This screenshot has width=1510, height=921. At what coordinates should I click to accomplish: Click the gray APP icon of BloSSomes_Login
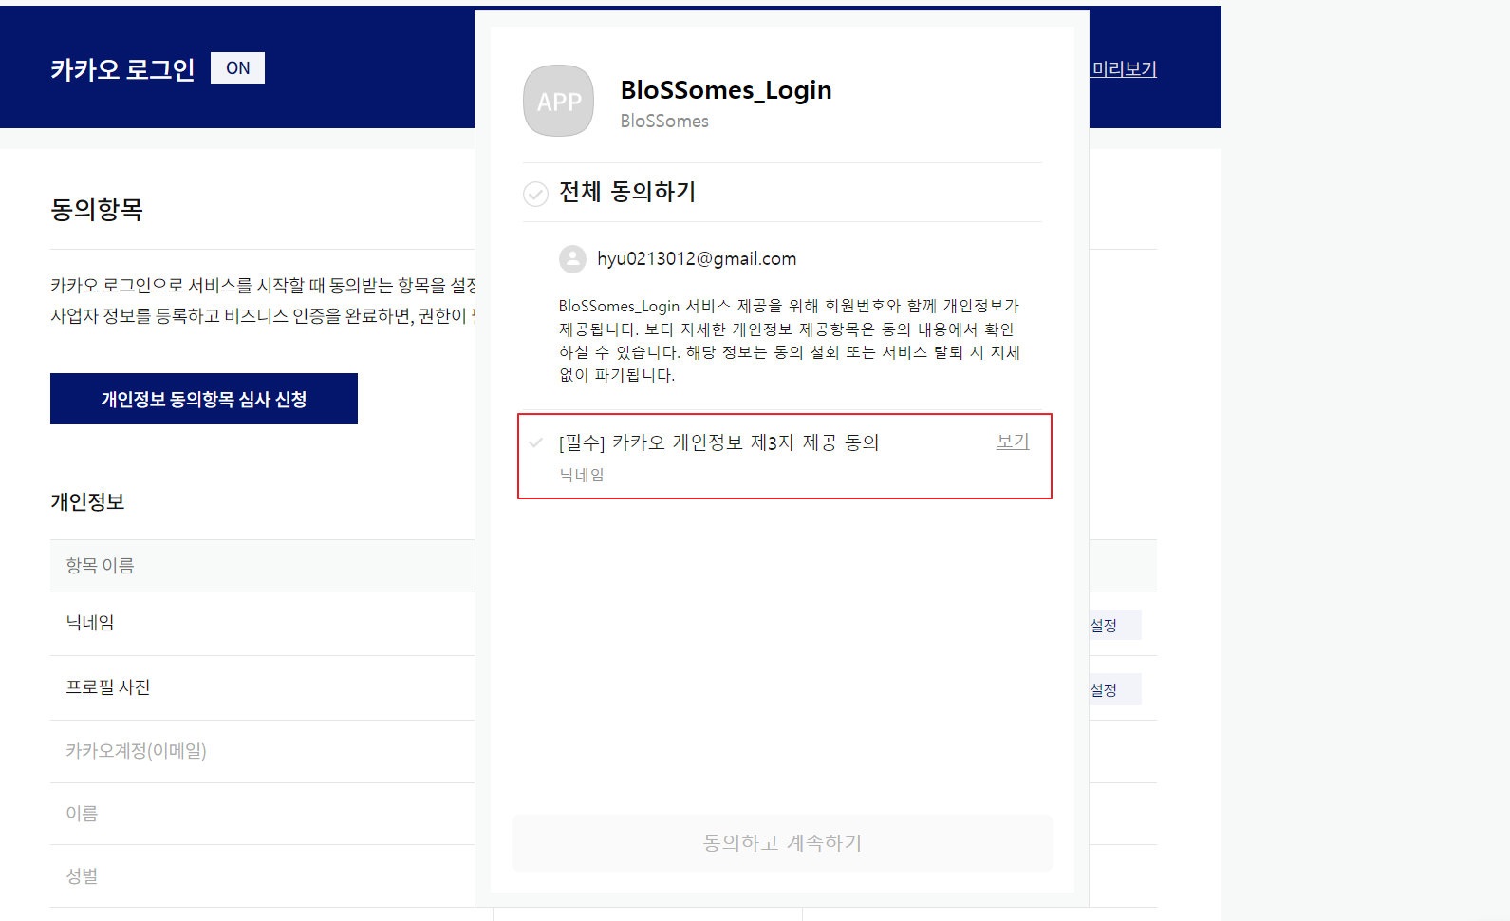click(x=558, y=101)
